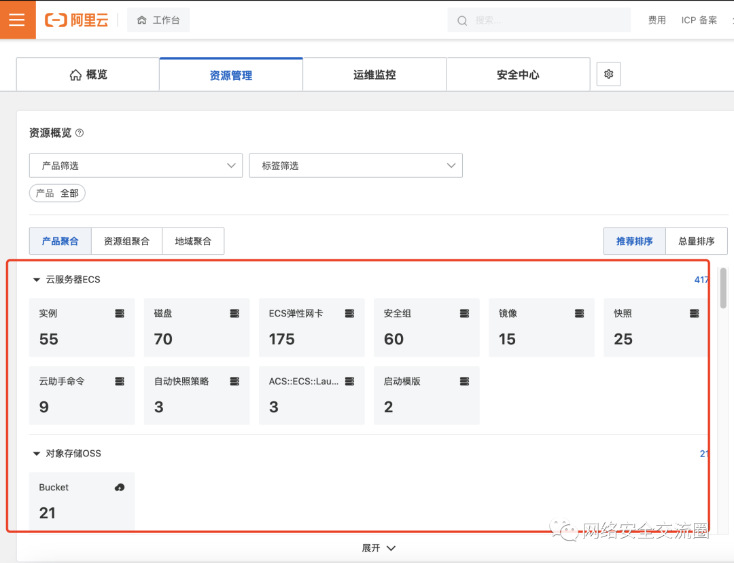This screenshot has width=734, height=563.
Task: Click the OSS total count 21 link
Action: 704,454
